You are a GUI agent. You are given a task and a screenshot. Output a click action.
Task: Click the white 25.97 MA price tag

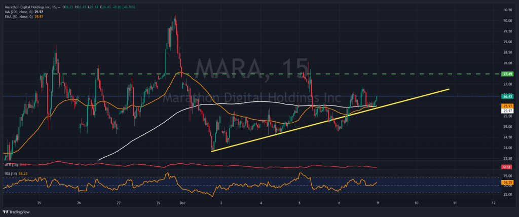[x=507, y=111]
